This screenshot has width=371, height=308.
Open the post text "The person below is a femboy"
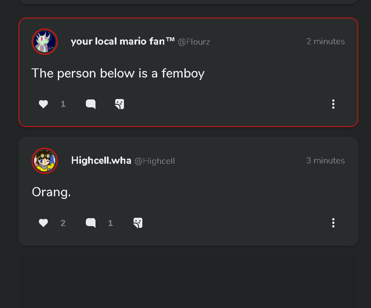(118, 73)
